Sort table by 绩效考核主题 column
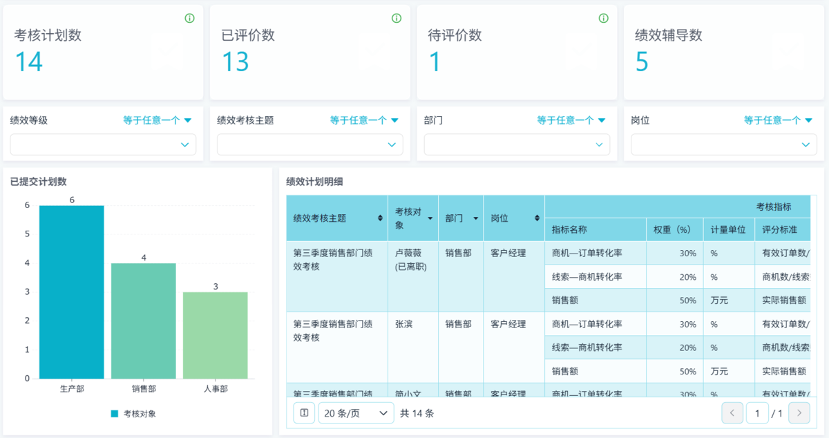829x438 pixels. 380,218
